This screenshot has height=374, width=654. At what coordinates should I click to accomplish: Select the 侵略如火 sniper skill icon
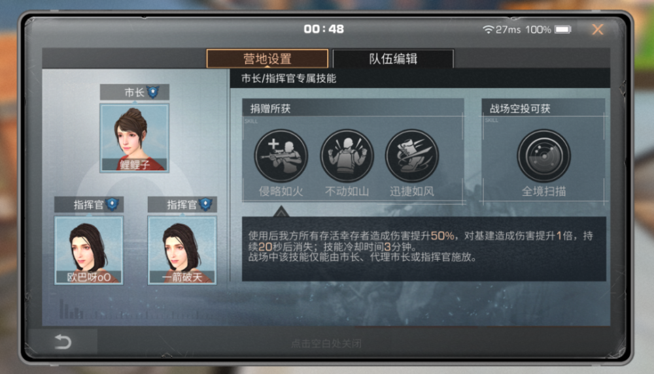[281, 156]
